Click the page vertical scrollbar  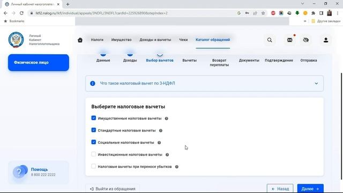point(341,126)
